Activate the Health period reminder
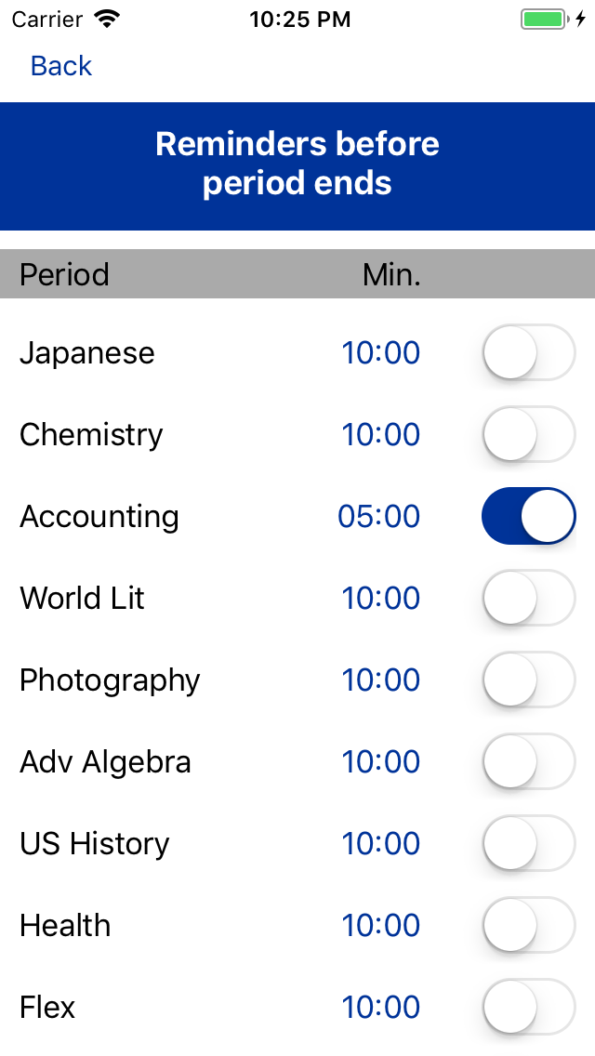This screenshot has height=1056, width=595. coord(527,925)
